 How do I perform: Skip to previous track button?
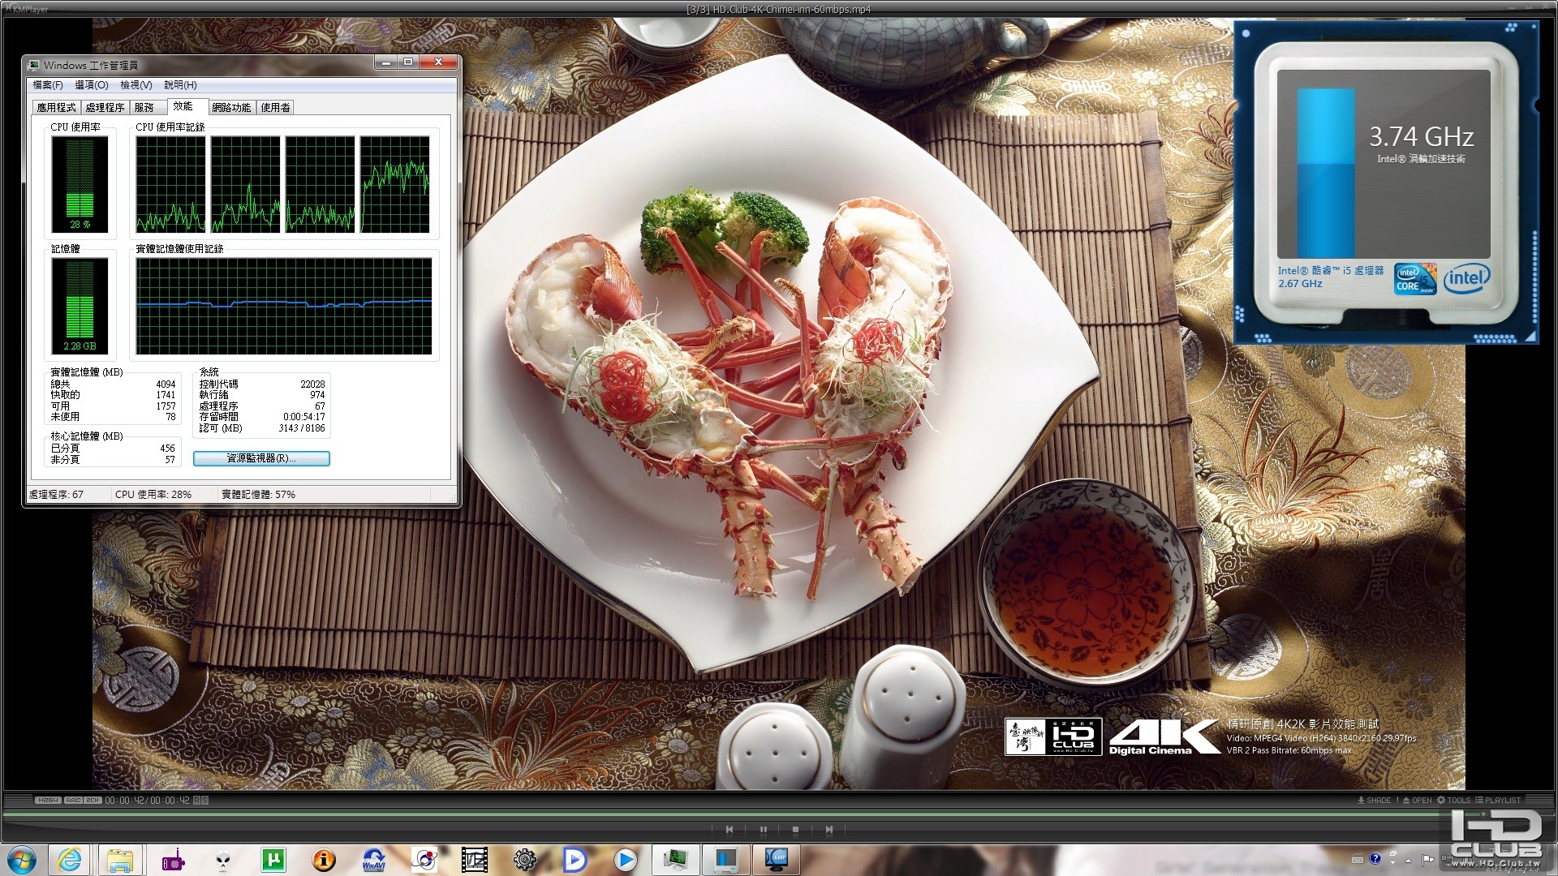730,830
